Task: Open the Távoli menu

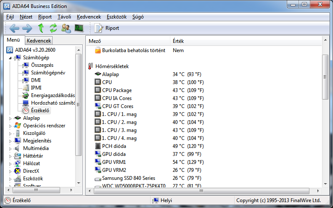Action: (64, 17)
